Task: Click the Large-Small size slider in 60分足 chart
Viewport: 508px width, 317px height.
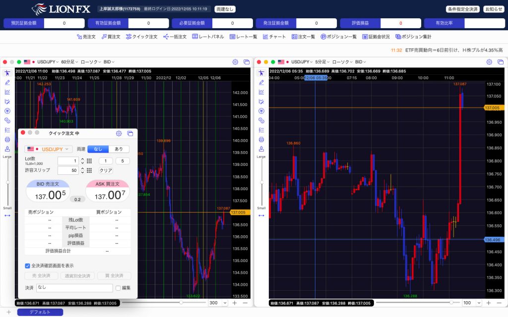Action: click(x=8, y=182)
